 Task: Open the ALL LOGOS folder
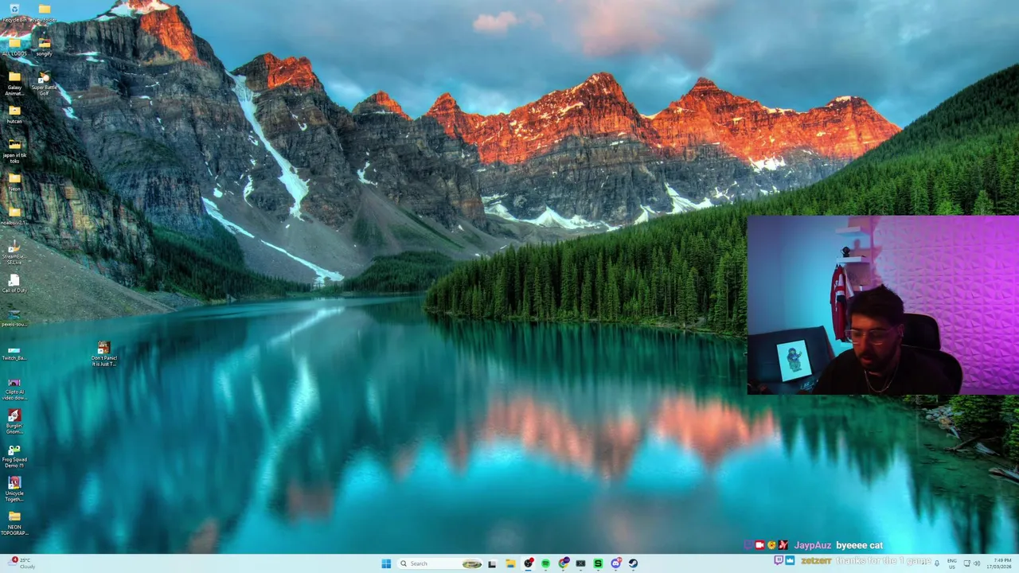(14, 46)
